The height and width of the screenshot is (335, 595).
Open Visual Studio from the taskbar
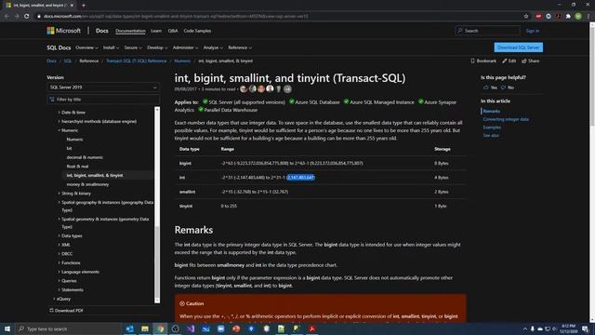point(191,328)
